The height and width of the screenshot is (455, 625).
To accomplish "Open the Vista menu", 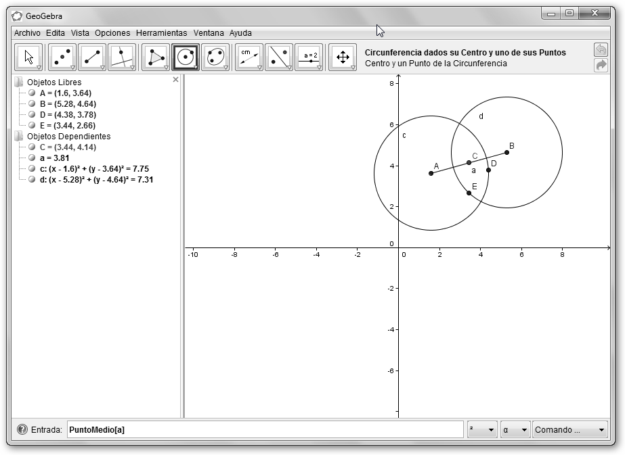I will 80,32.
